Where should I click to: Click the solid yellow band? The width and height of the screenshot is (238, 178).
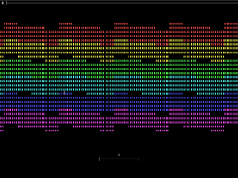click(x=119, y=51)
